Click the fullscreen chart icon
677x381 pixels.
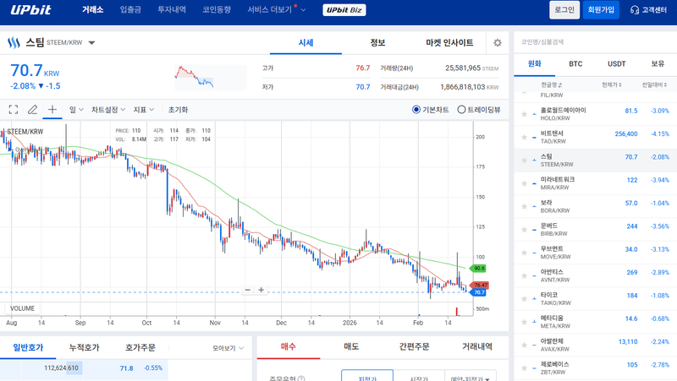click(x=14, y=110)
